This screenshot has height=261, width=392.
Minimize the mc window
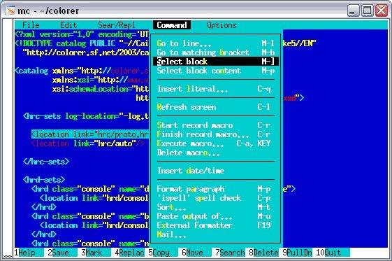(353, 10)
